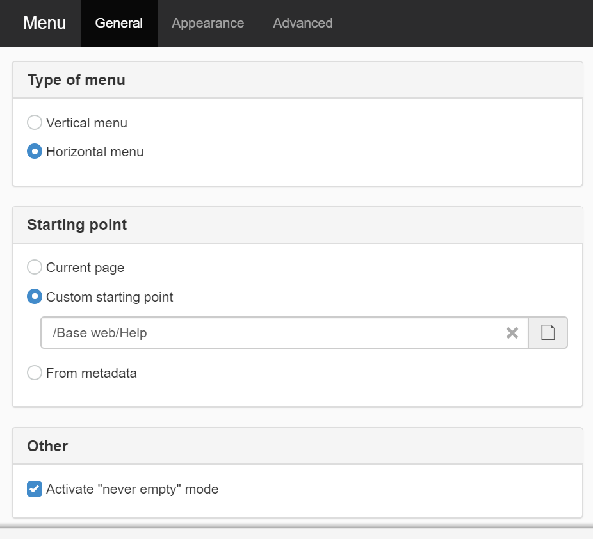This screenshot has width=593, height=539.
Task: Open the page browser for starting point
Action: (x=548, y=333)
